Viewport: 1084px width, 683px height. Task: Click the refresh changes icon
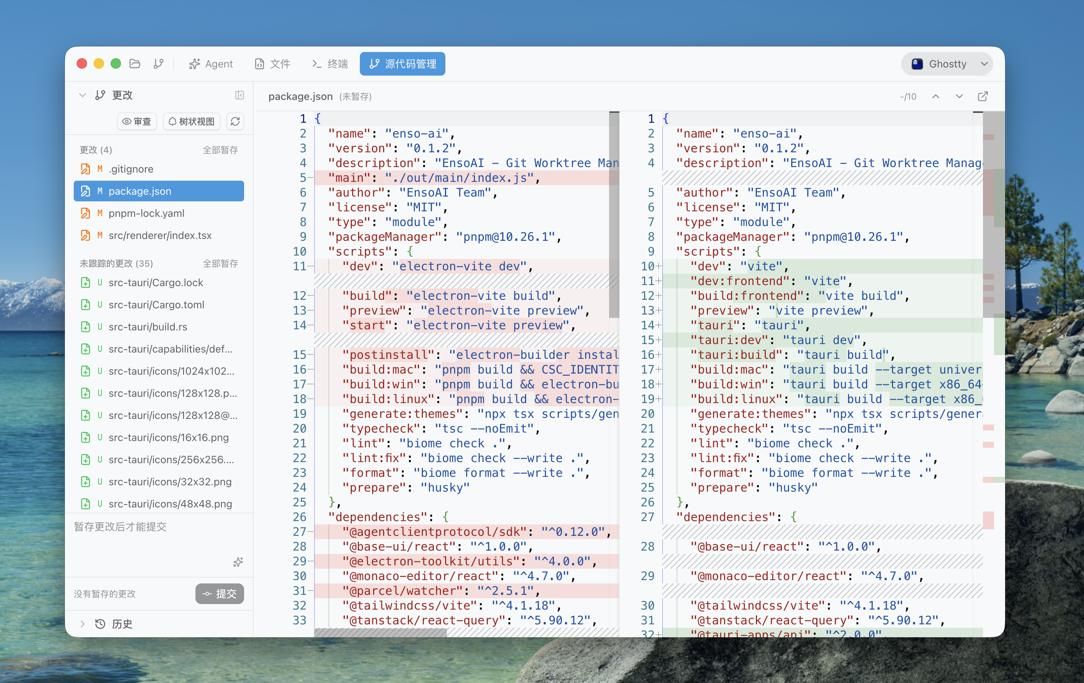[x=235, y=121]
